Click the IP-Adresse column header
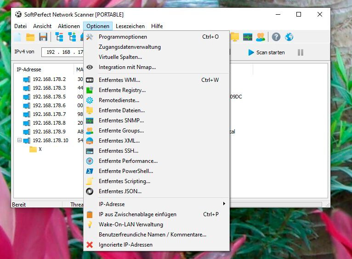352x259 pixels. pyautogui.click(x=29, y=69)
